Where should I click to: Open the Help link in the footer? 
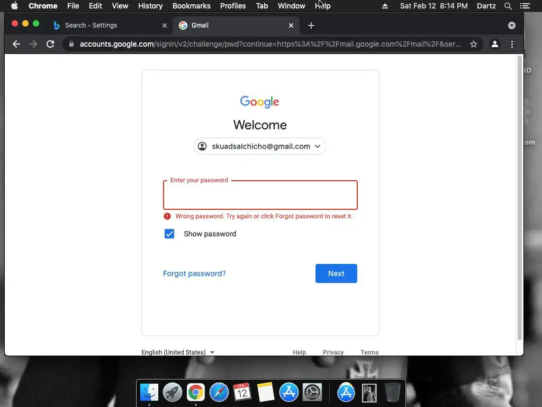click(300, 352)
